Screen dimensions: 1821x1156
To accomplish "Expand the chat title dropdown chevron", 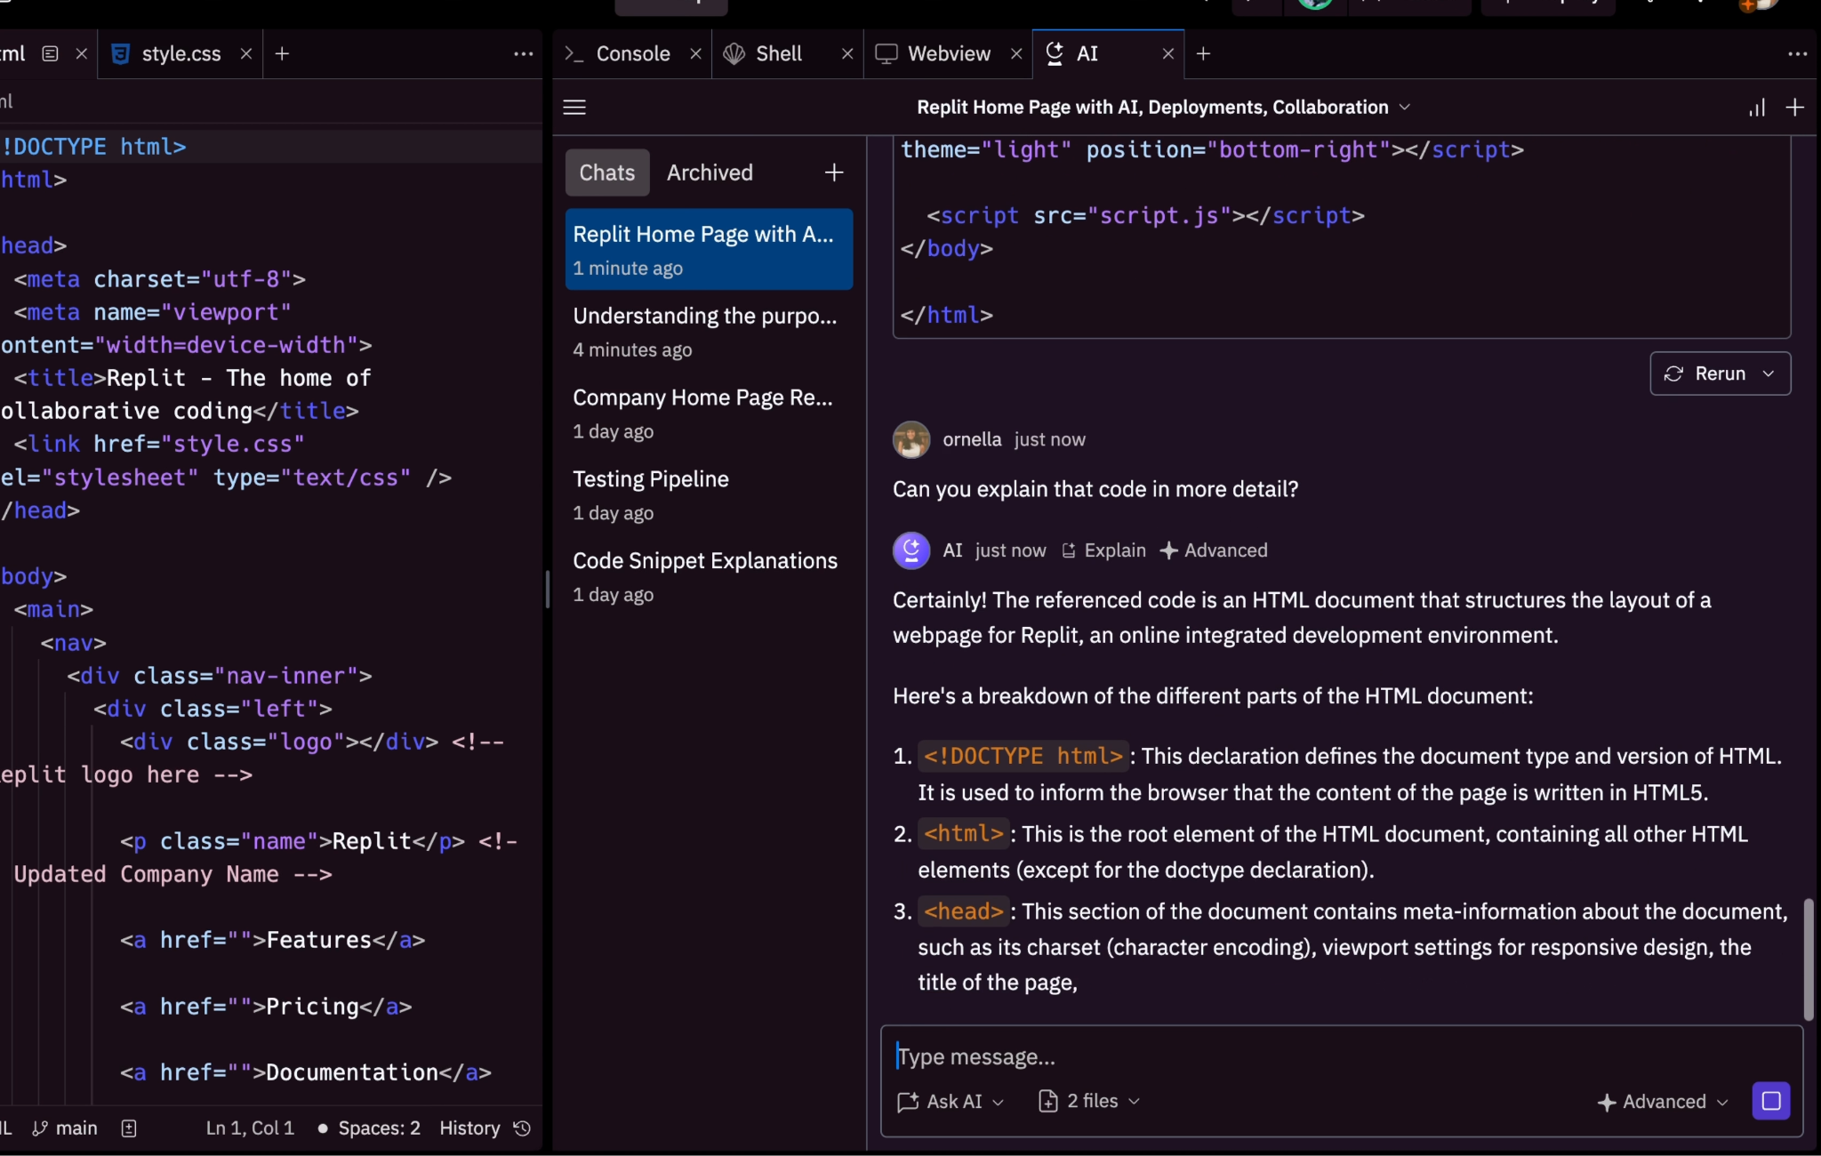I will 1405,107.
